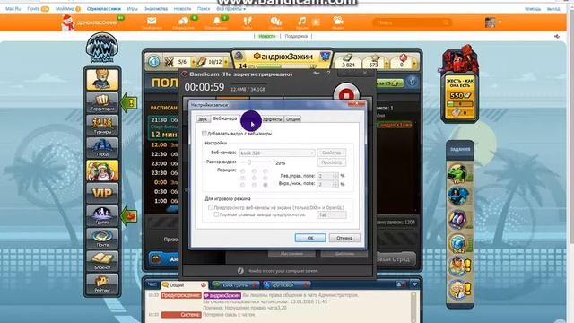This screenshot has width=574, height=323.
Task: Open the Santa character icon in sidebar
Action: [102, 170]
